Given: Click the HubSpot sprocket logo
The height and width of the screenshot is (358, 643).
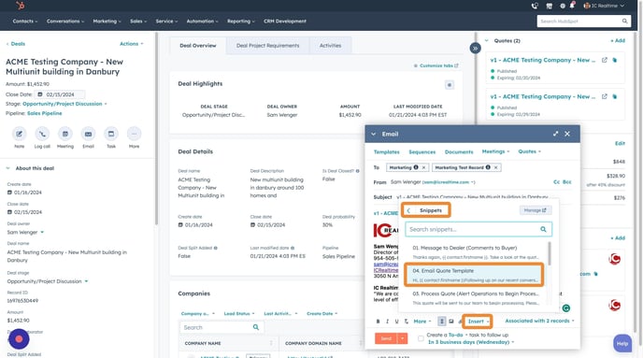Looking at the screenshot, I should click(21, 6).
